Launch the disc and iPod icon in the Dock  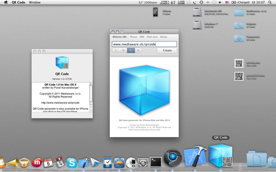(x=131, y=163)
